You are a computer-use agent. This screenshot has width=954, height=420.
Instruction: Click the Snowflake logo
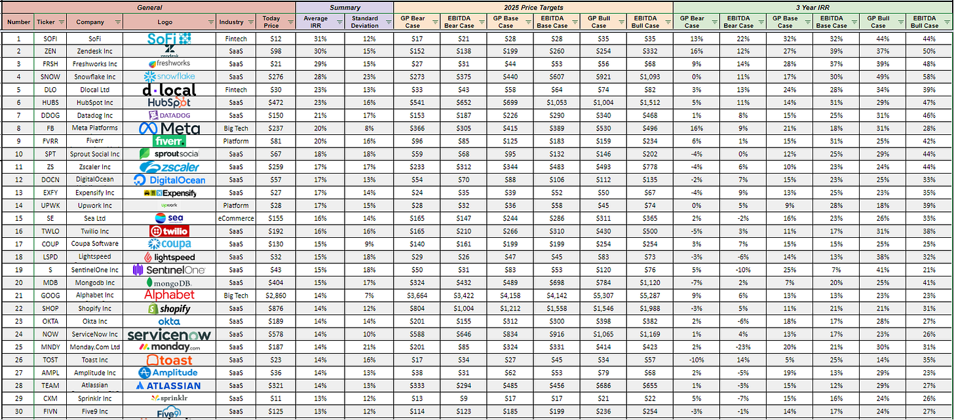tap(170, 77)
